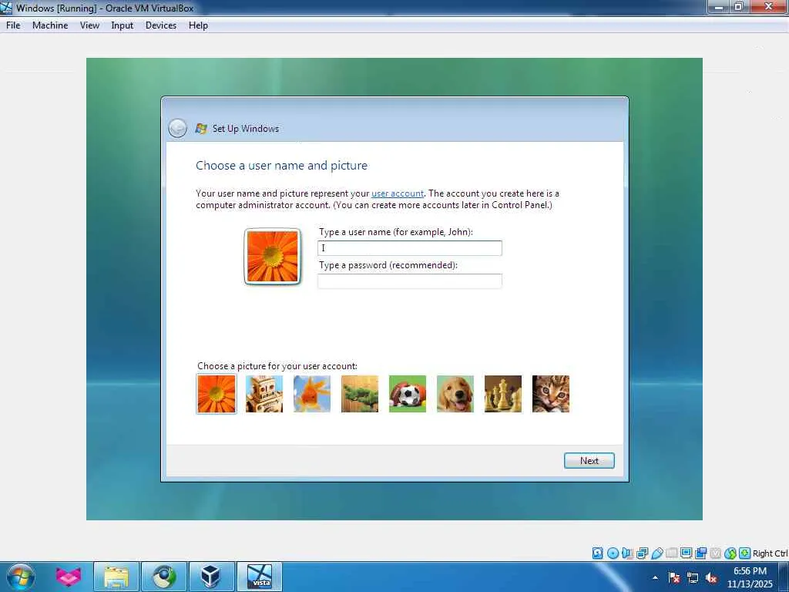
Task: Open the Machine menu
Action: 50,25
